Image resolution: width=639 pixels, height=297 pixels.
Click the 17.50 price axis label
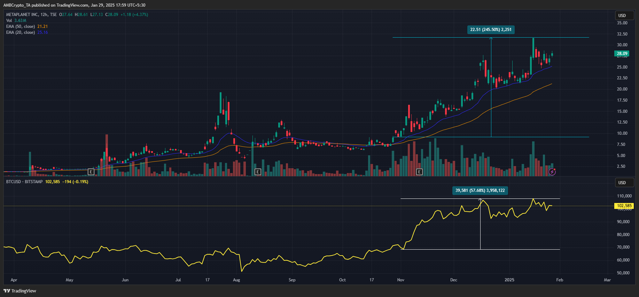(622, 100)
